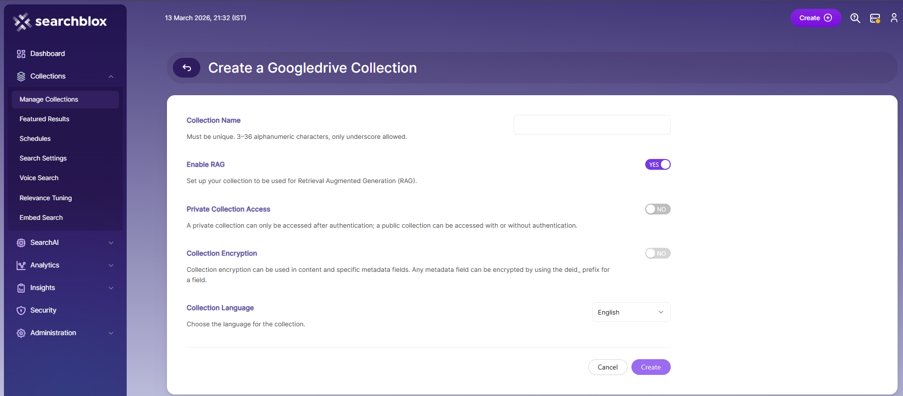The width and height of the screenshot is (903, 396).
Task: Open the Collection Language dropdown
Action: [x=631, y=312]
